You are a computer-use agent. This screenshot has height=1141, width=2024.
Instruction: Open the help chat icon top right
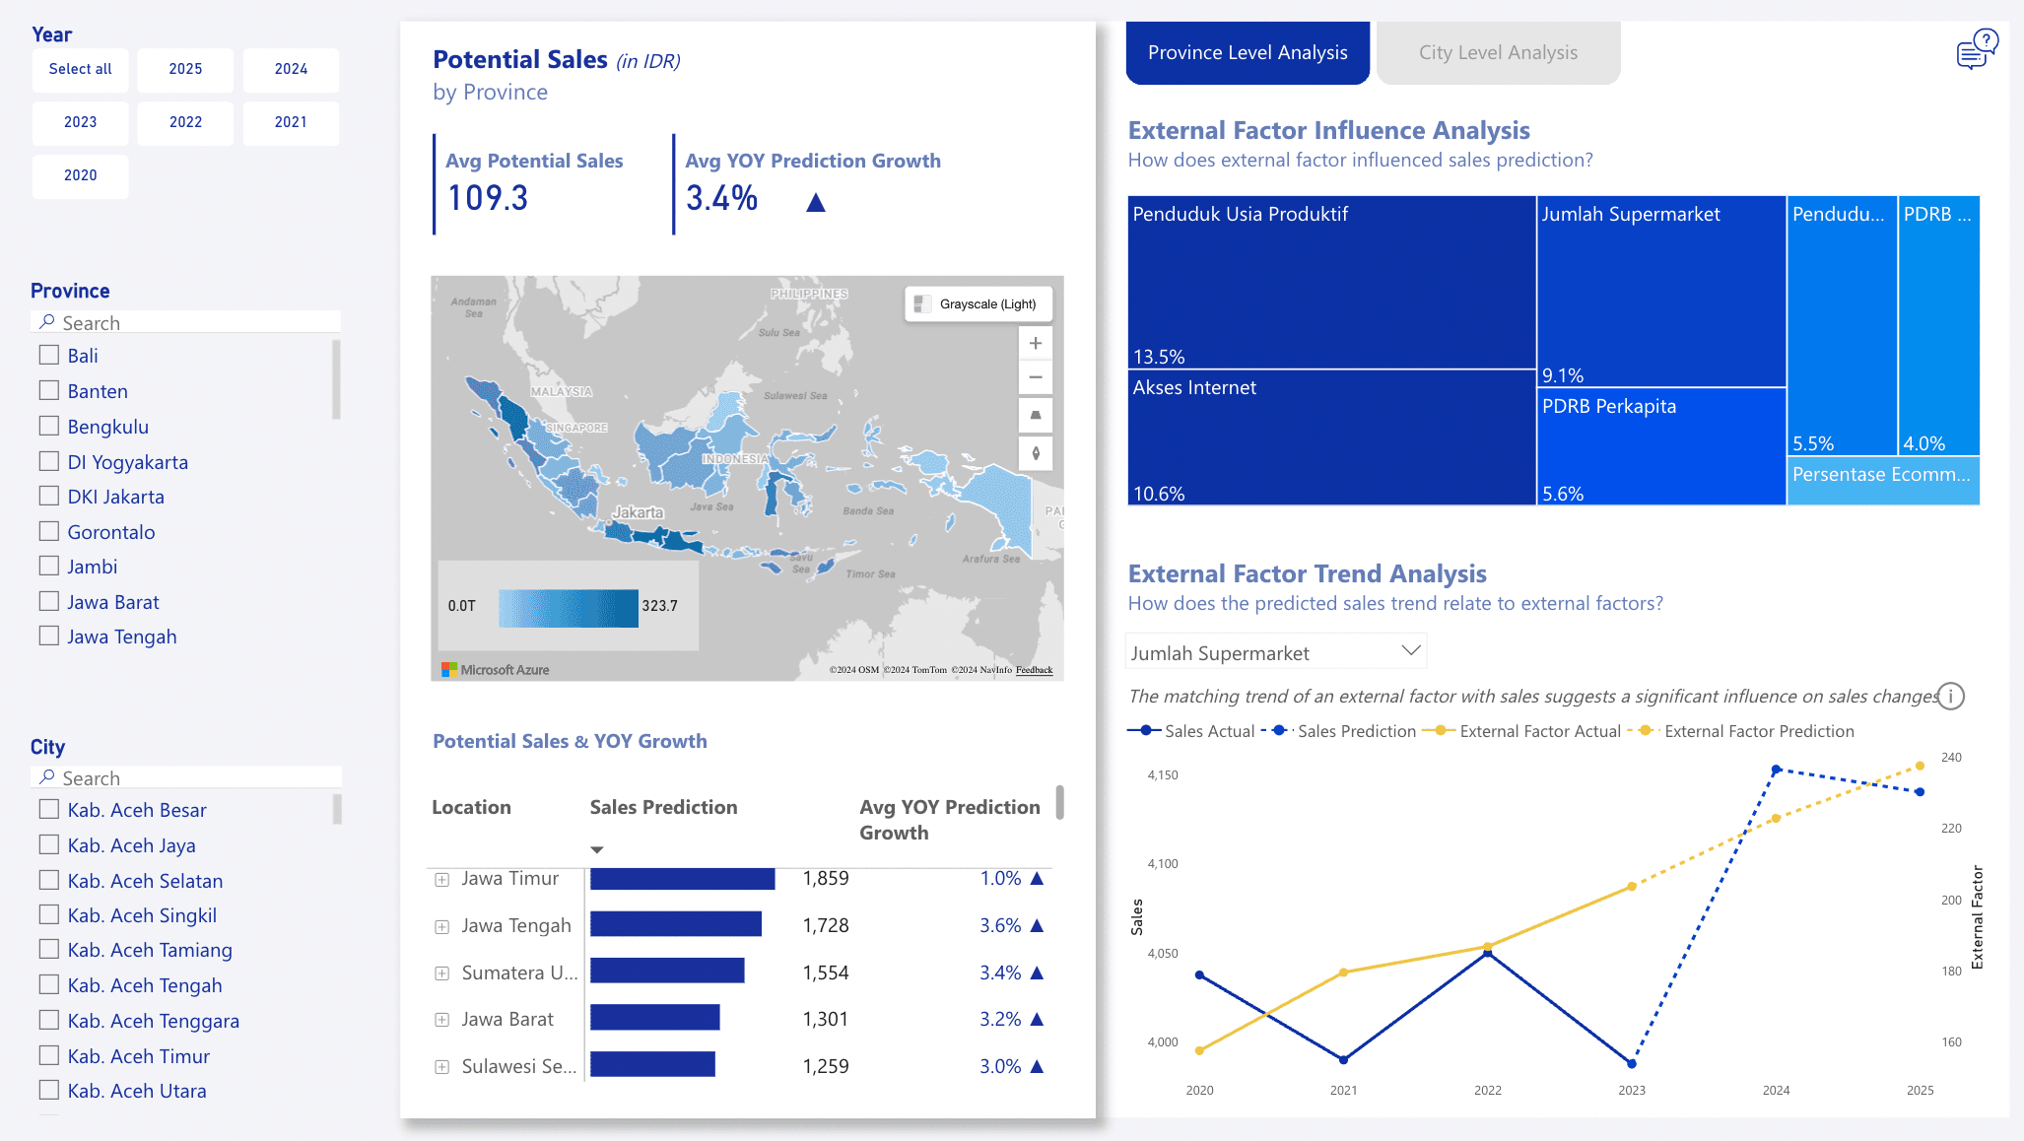click(x=1974, y=49)
